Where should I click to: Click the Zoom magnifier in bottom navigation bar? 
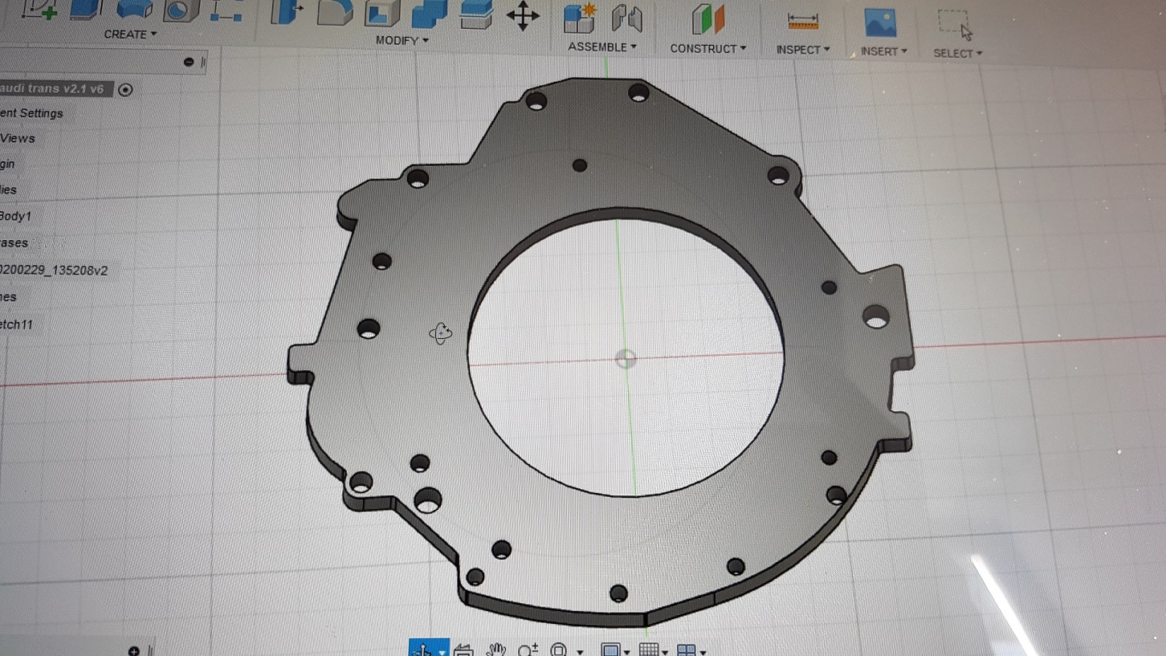click(x=528, y=649)
